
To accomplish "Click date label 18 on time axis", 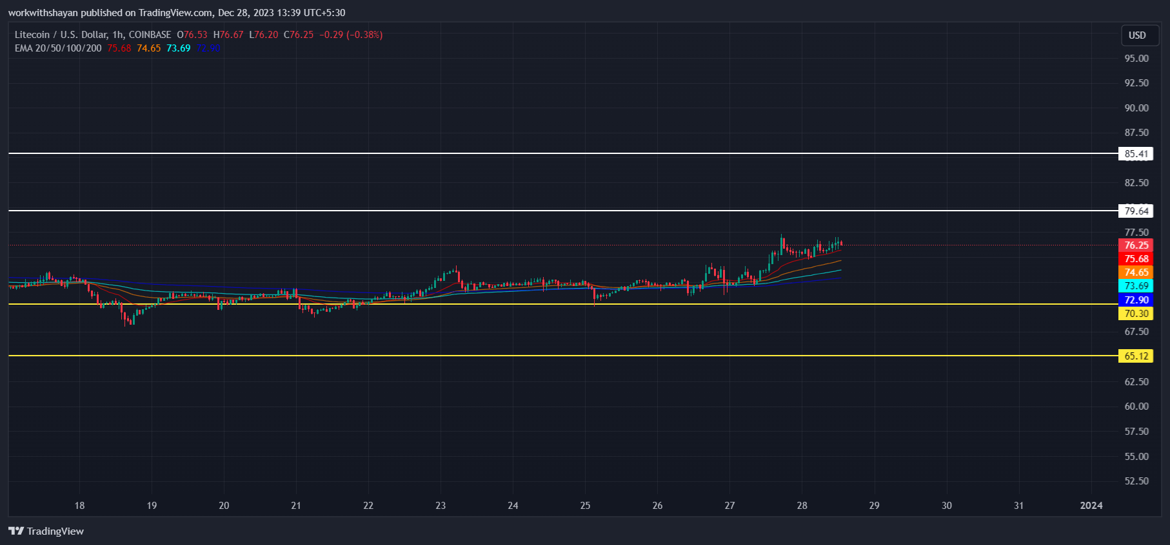I will pyautogui.click(x=79, y=506).
